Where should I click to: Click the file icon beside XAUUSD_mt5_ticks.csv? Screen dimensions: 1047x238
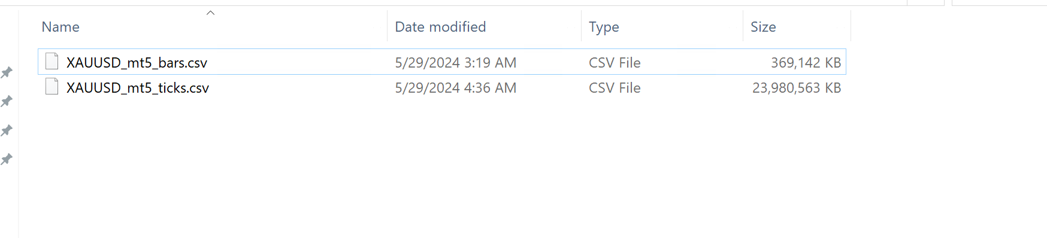(52, 87)
